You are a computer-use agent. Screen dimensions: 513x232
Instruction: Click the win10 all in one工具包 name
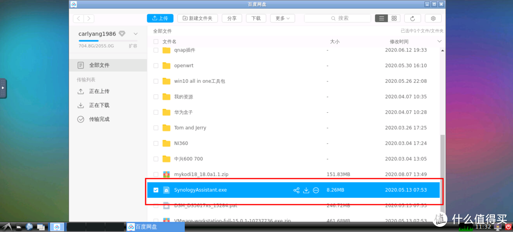(199, 81)
